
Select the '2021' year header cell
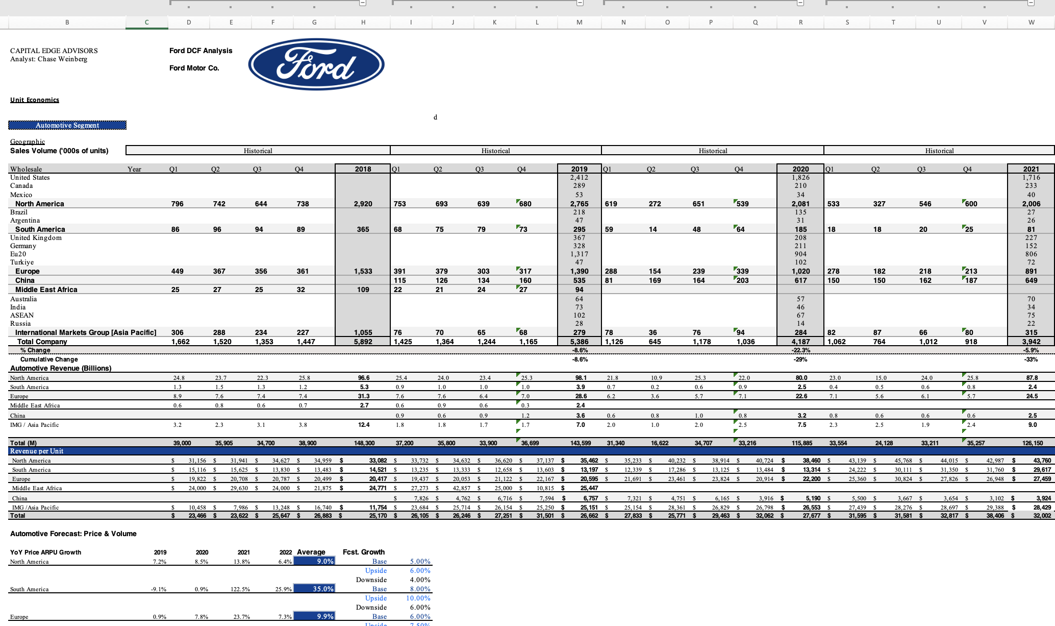click(x=1031, y=169)
